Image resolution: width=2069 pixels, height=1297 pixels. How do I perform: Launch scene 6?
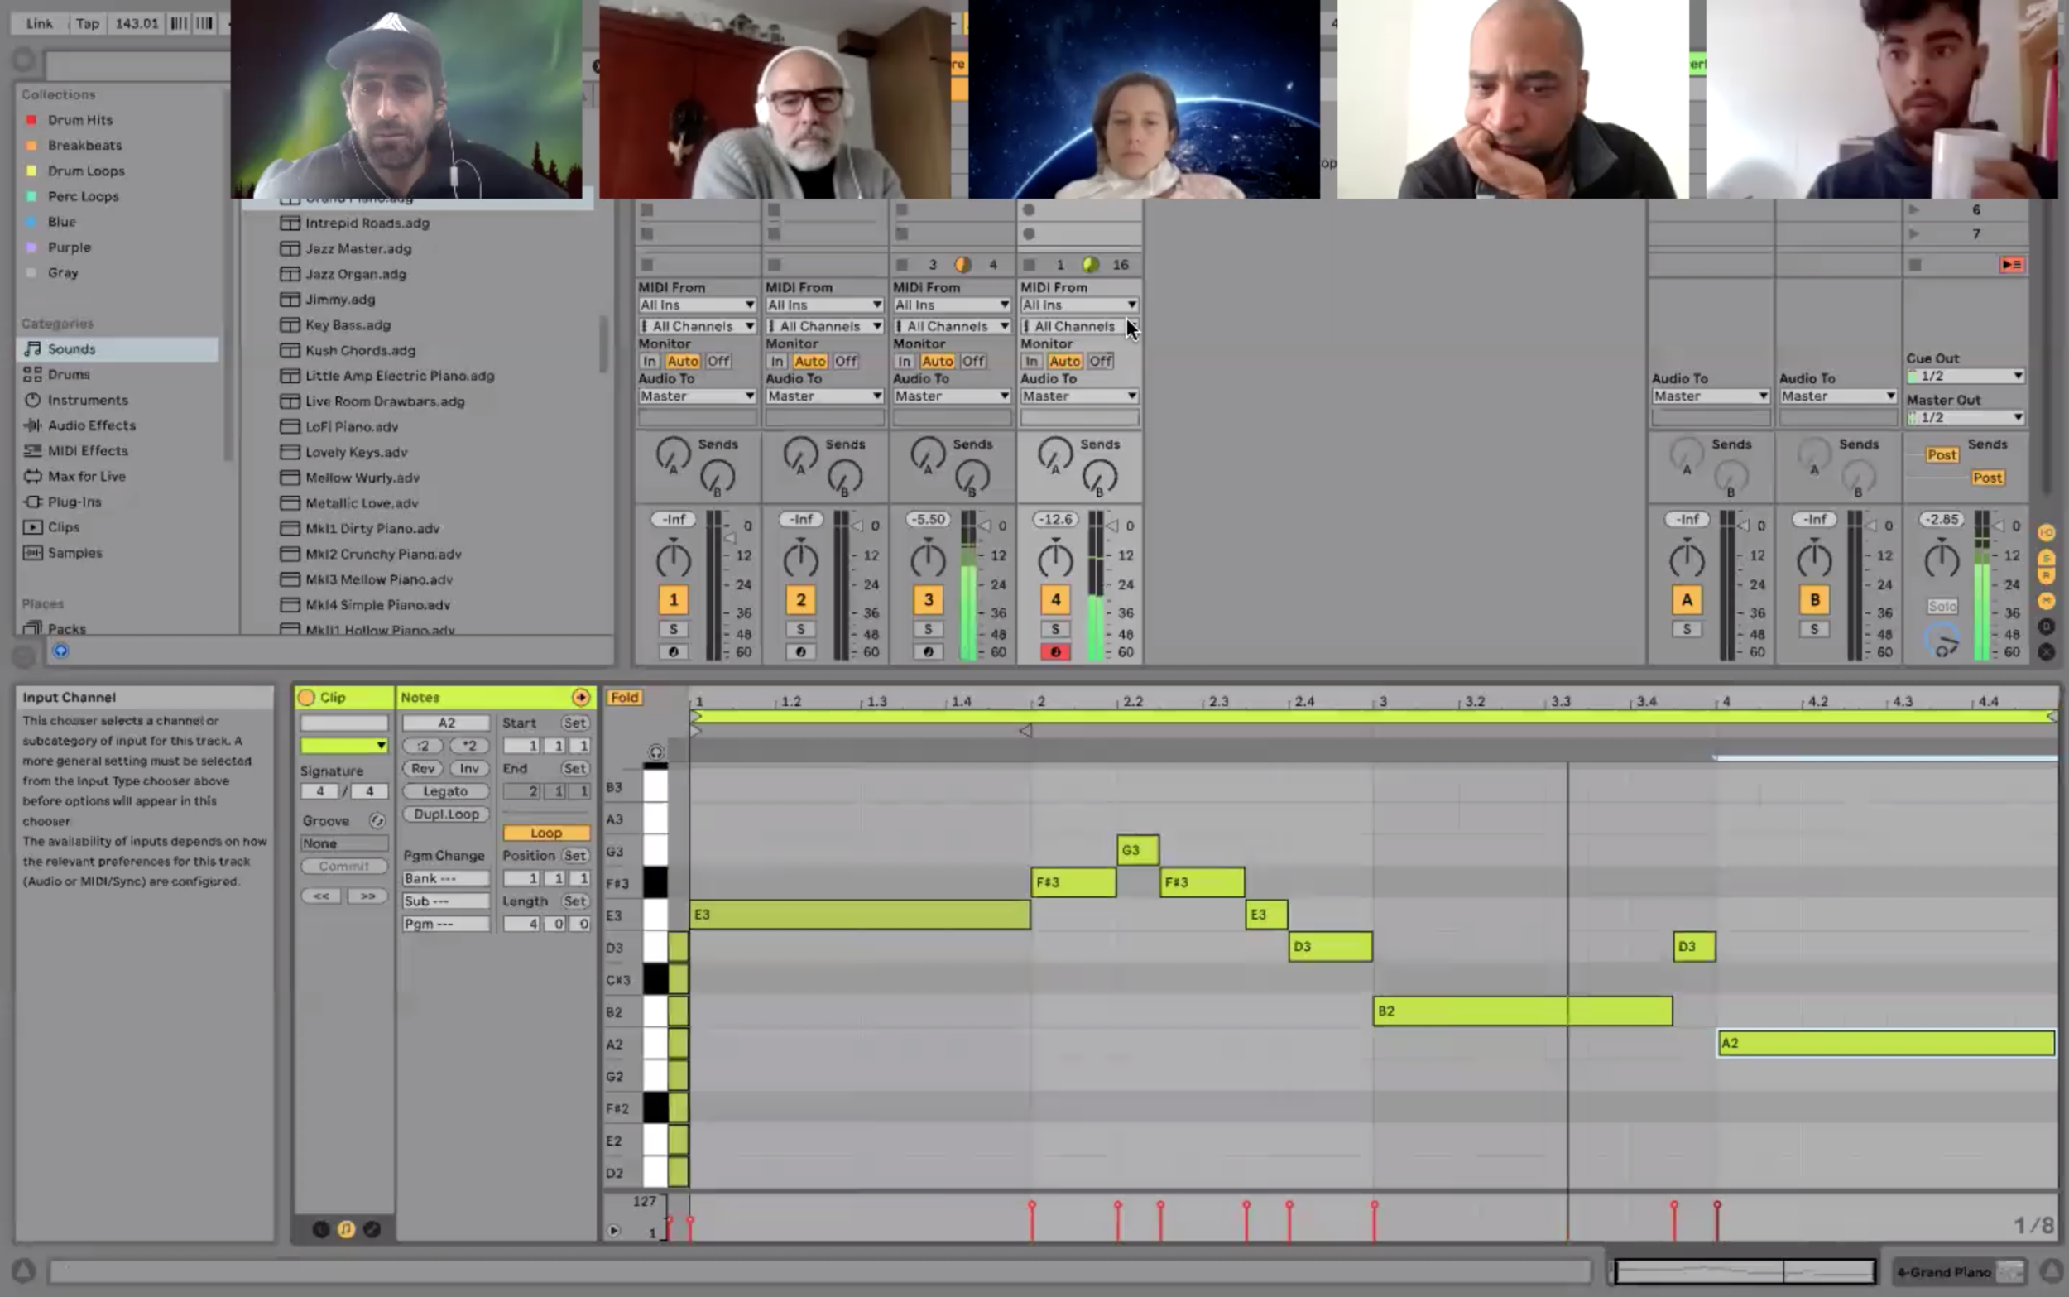(1913, 210)
